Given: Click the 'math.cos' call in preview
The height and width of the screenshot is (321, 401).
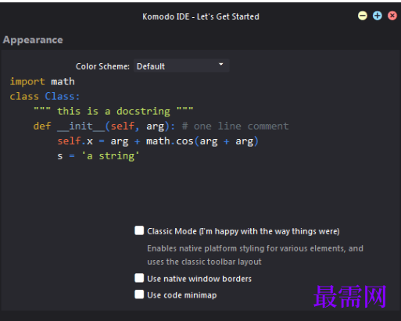Looking at the screenshot, I should point(170,141).
